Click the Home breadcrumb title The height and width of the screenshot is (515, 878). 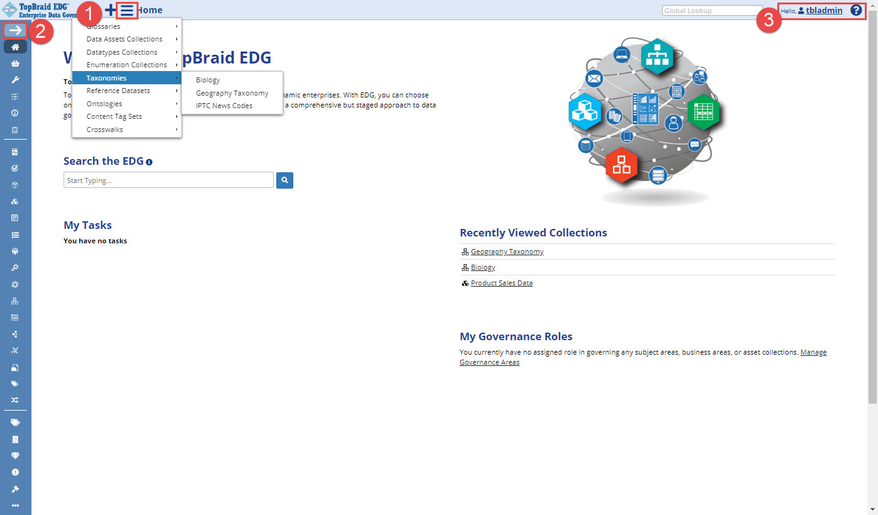(150, 10)
